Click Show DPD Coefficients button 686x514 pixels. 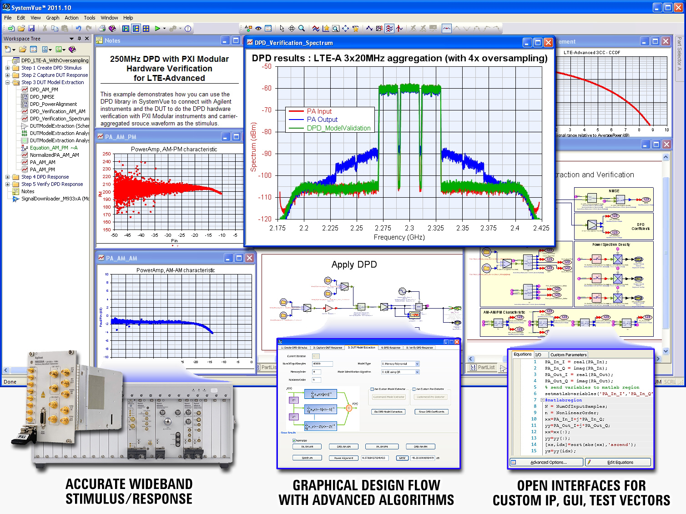click(x=431, y=412)
